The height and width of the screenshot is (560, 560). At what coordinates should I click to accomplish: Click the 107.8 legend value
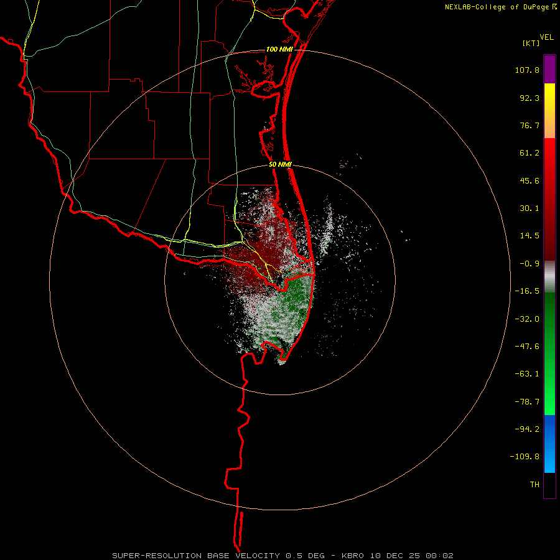pyautogui.click(x=527, y=70)
